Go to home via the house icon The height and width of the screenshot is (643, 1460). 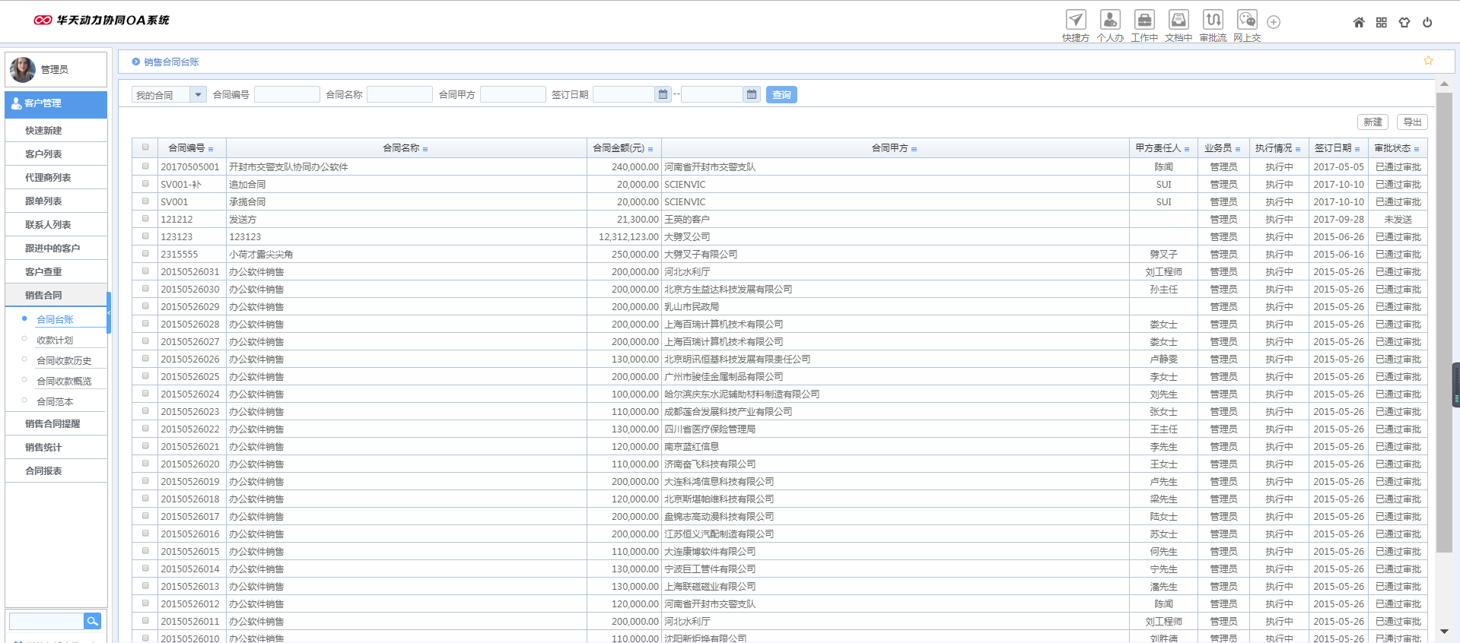(1359, 23)
